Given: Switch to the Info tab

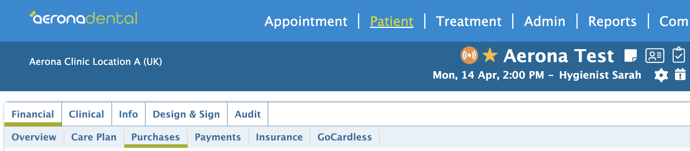Looking at the screenshot, I should [x=129, y=114].
